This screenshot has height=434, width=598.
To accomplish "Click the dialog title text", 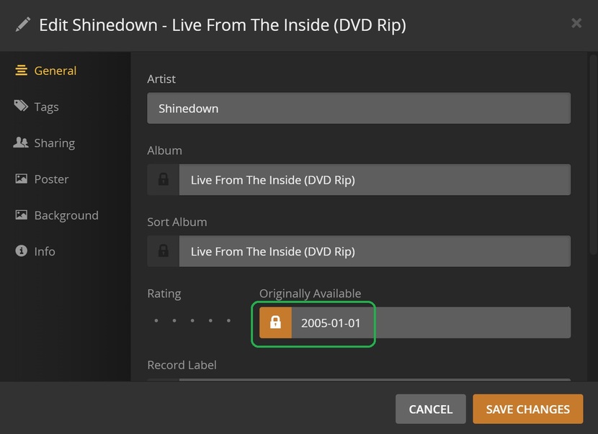I will pyautogui.click(x=223, y=25).
